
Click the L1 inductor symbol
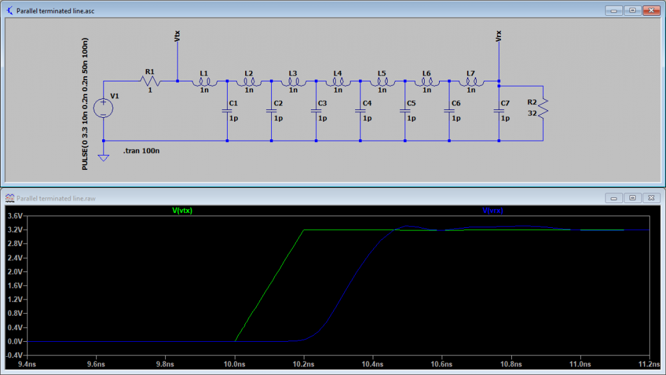click(202, 82)
